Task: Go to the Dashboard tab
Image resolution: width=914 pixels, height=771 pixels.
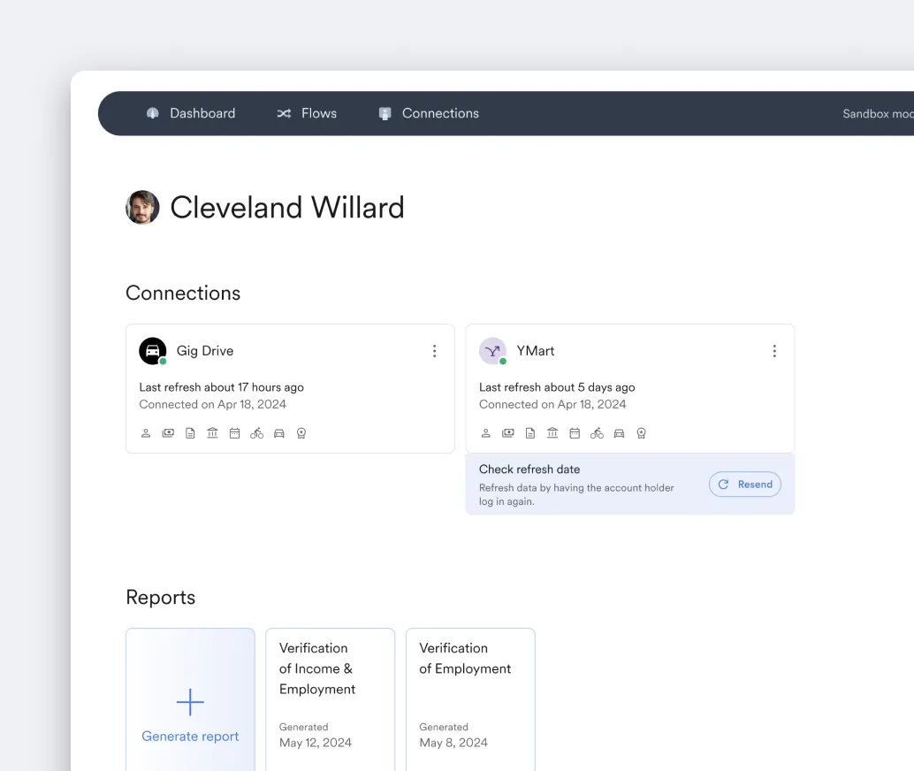Action: [x=191, y=113]
